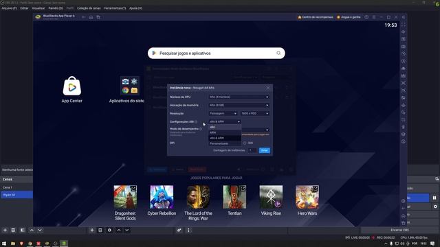Viewport: 440px width, 247px height.
Task: Open Hero Wars game thumbnail
Action: pyautogui.click(x=307, y=197)
